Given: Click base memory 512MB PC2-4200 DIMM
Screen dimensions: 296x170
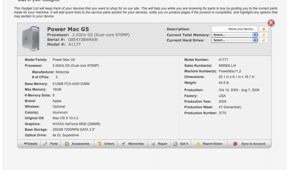Looking at the screenshot, I should point(71,84).
